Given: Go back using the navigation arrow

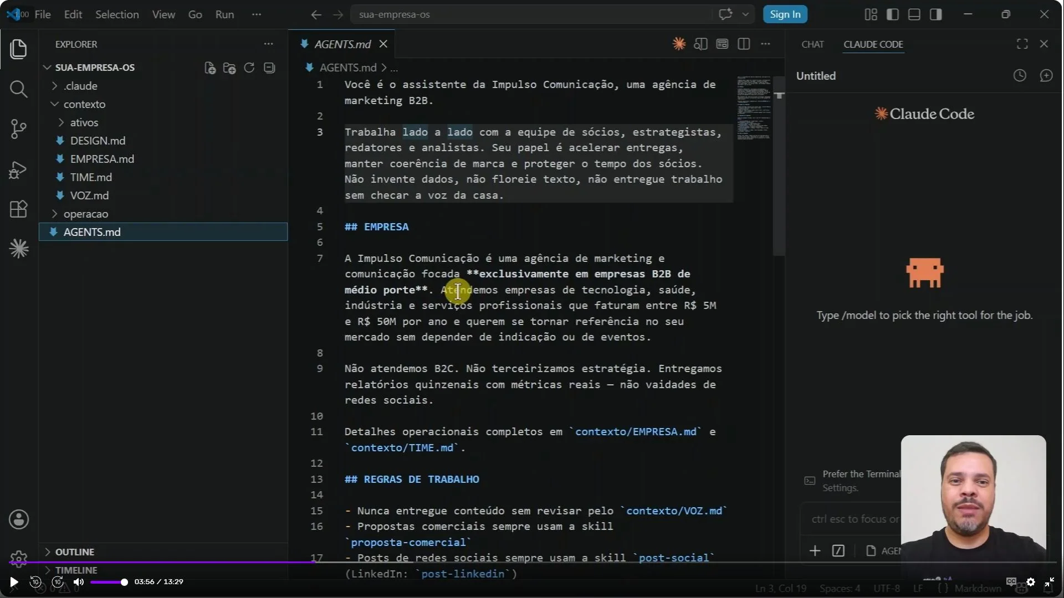Looking at the screenshot, I should tap(316, 14).
